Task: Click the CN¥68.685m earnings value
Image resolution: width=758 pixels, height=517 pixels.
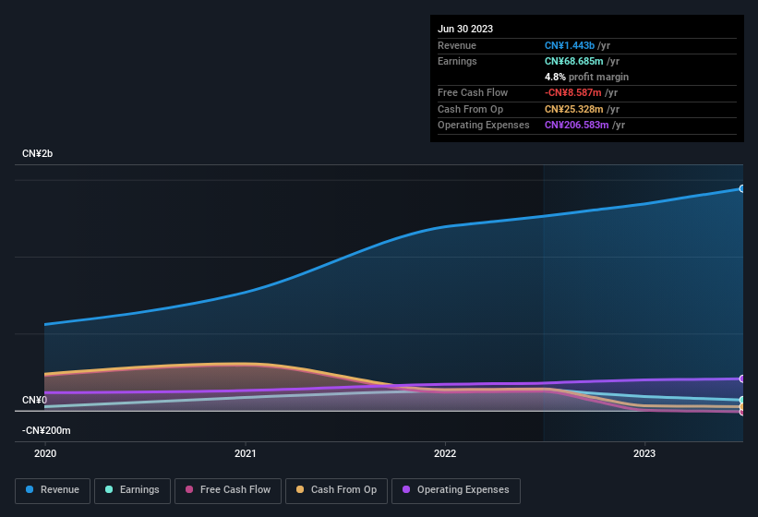Action: pyautogui.click(x=574, y=61)
